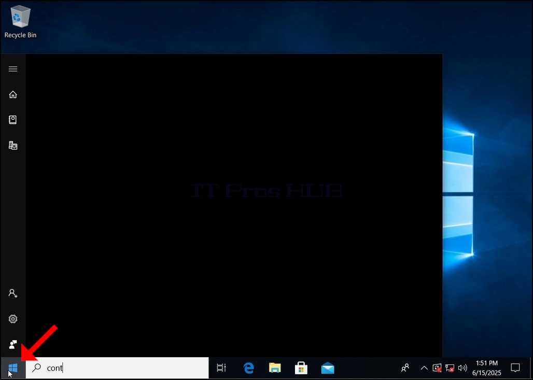Open the volume speaker icon
Screen dimensions: 533x380
462,368
